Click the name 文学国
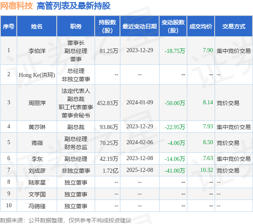Screen dimensions: 253x224 point(37,194)
